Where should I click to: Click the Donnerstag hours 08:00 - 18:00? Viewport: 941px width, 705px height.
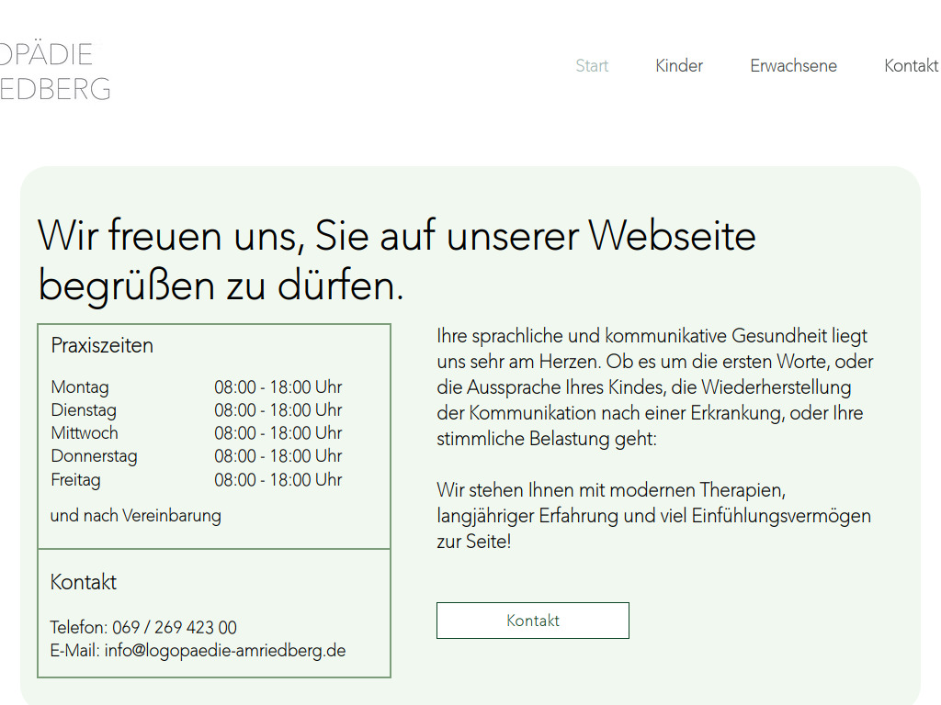[x=278, y=455]
